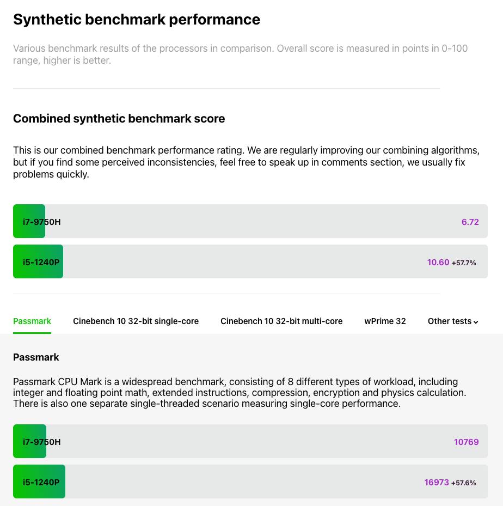Click the Synthetic benchmark performance heading
Screen dimensions: 503x506
[x=137, y=20]
